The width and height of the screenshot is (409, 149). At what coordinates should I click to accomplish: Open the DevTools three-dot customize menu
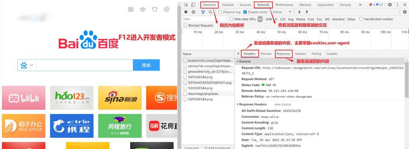(397, 5)
